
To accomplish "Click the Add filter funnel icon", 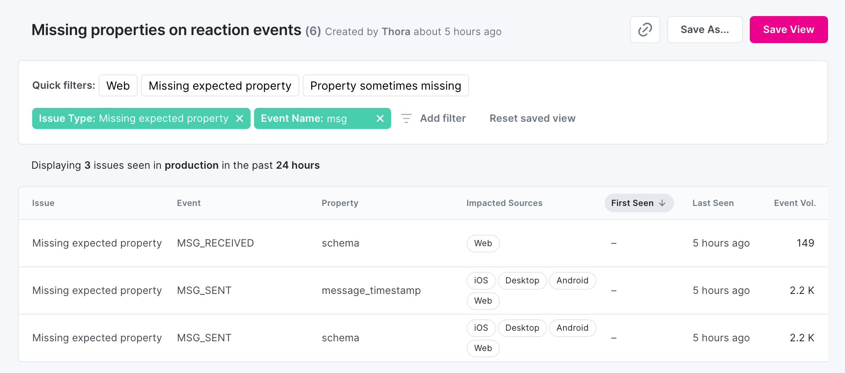I will pos(406,118).
